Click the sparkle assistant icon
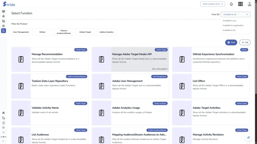This screenshot has width=257, height=144. 249,137
